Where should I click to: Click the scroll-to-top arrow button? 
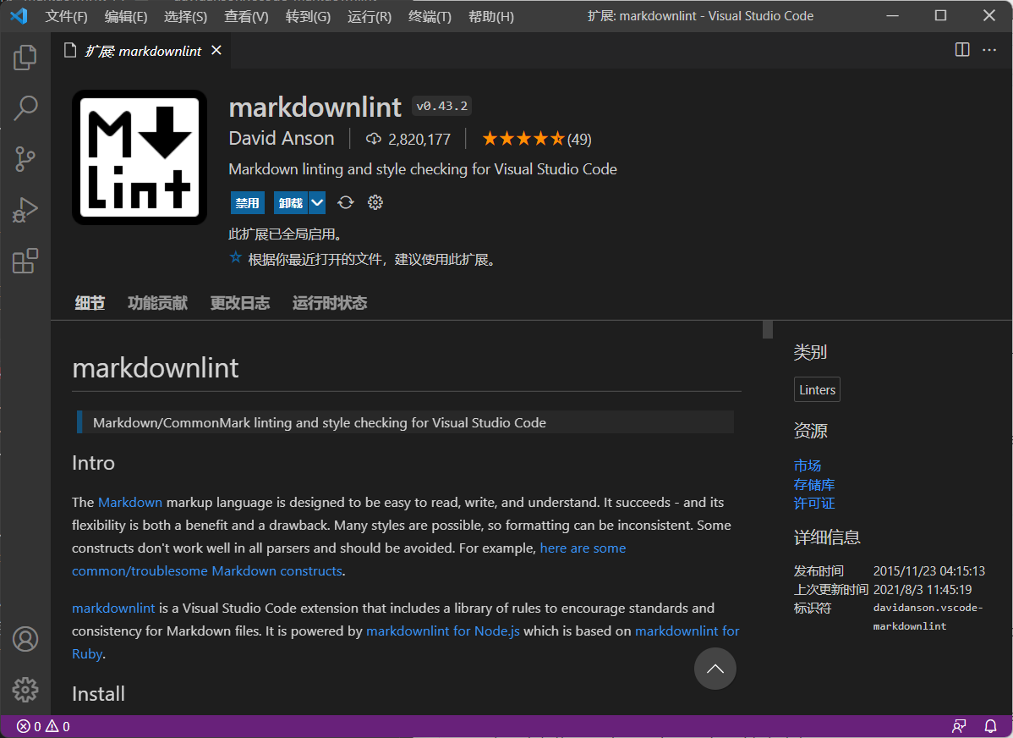point(715,669)
